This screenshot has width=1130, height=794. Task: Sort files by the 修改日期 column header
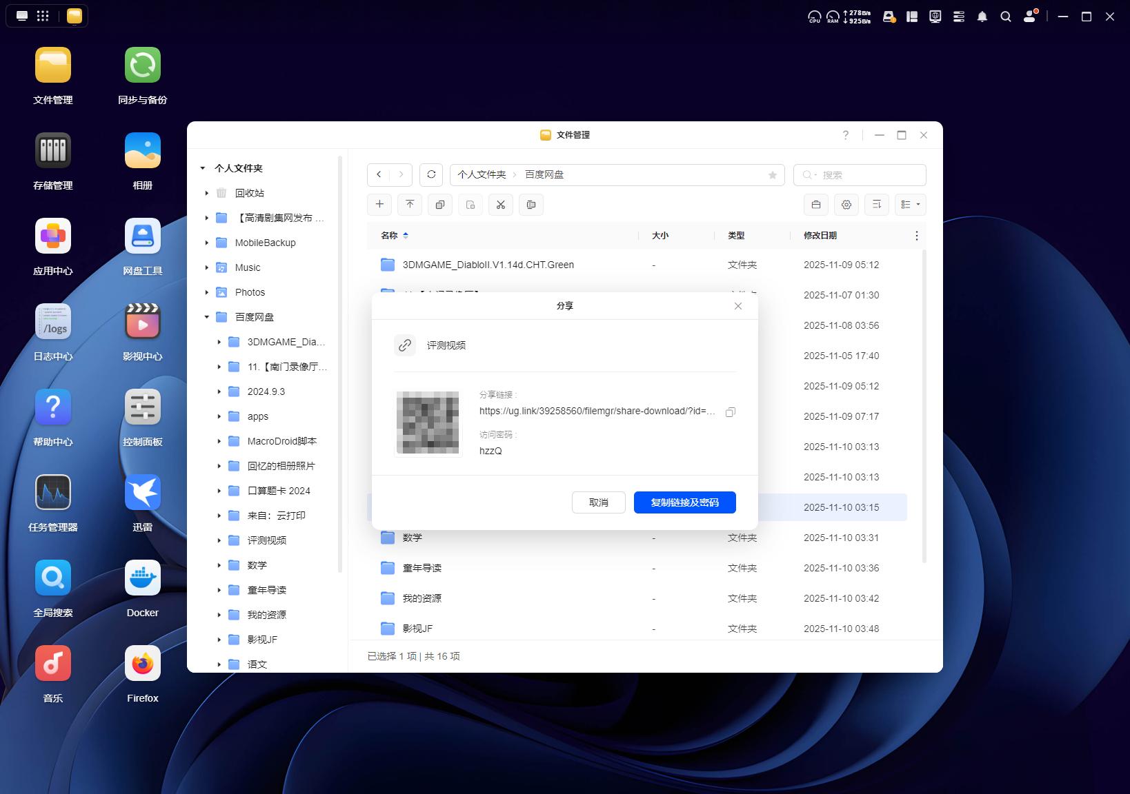tap(820, 236)
